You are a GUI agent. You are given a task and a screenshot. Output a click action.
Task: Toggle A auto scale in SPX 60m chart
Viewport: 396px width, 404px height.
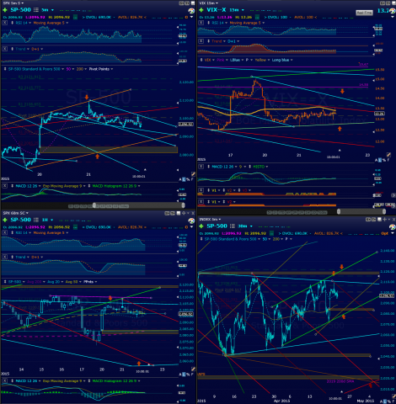point(180,375)
